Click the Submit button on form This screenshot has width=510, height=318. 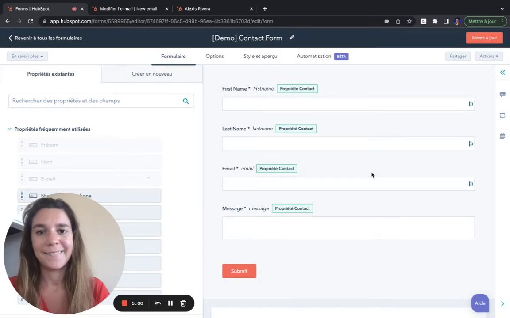pyautogui.click(x=239, y=271)
